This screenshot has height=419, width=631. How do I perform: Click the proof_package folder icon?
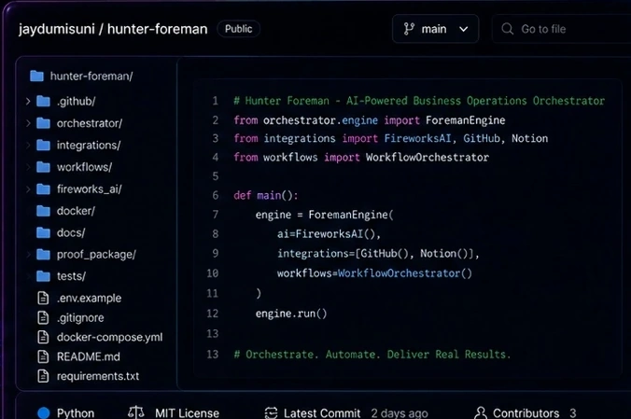[43, 255]
